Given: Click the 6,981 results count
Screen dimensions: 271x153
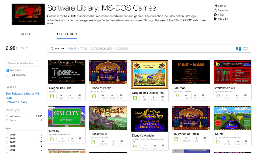Looking at the screenshot, I should pyautogui.click(x=12, y=48).
